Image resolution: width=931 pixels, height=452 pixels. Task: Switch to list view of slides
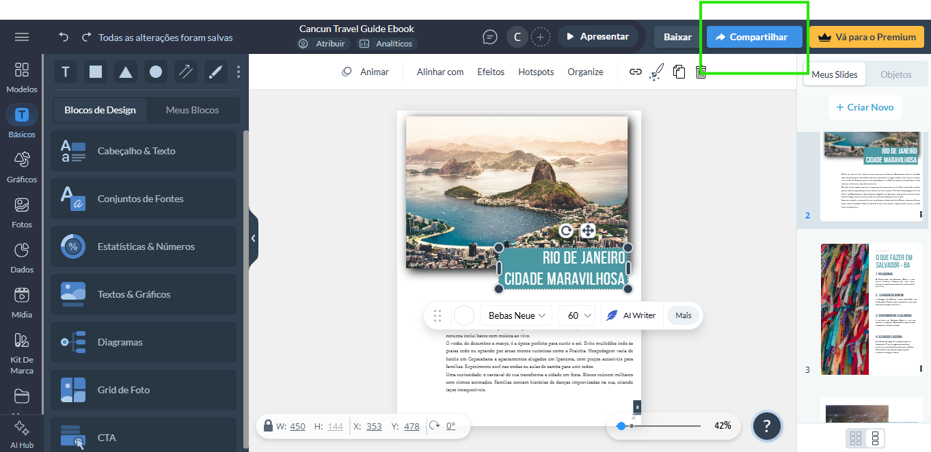coord(875,438)
